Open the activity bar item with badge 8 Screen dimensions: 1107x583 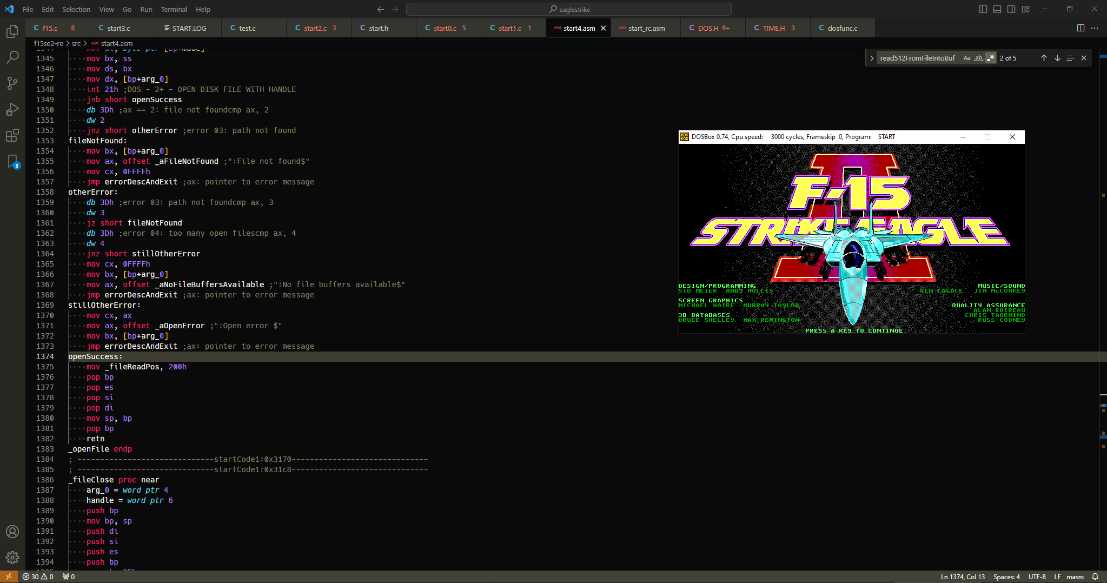12,161
